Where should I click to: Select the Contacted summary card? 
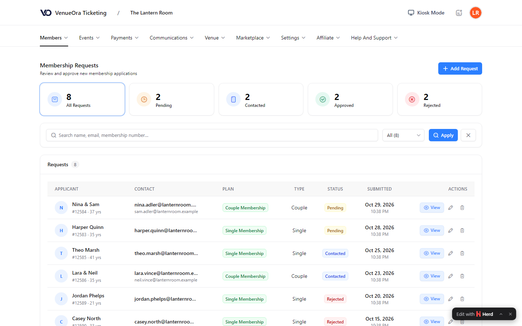coord(261,99)
